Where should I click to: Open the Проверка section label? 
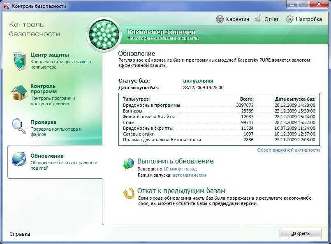pyautogui.click(x=43, y=122)
